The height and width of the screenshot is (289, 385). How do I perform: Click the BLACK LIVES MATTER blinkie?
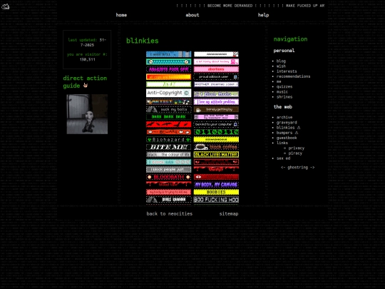(x=216, y=154)
